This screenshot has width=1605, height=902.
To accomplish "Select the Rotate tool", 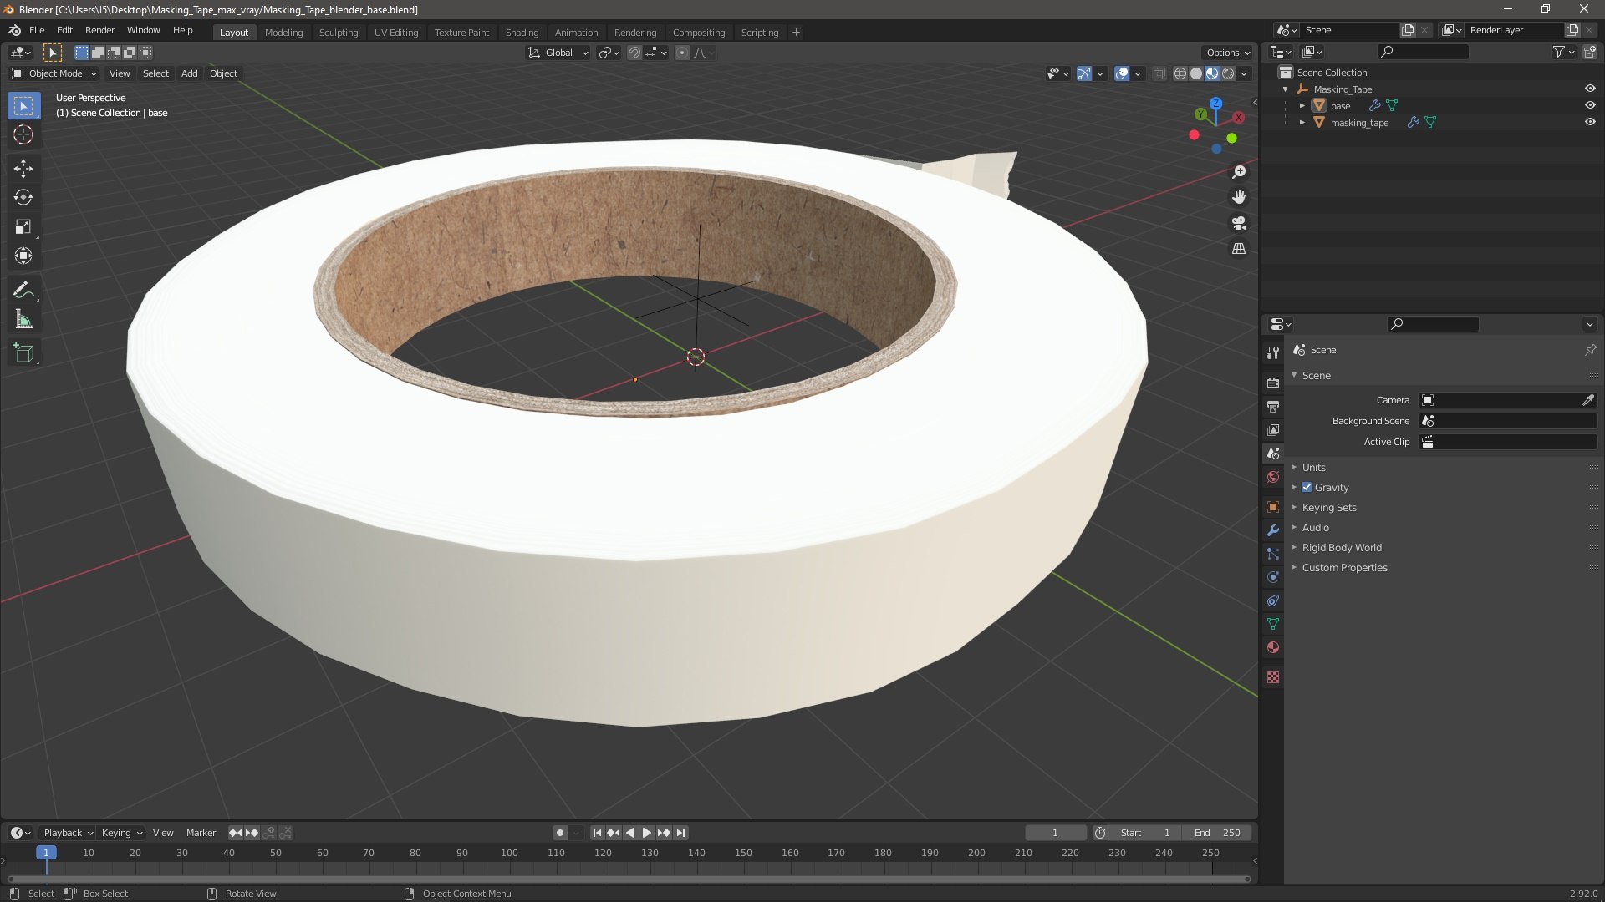I will pyautogui.click(x=23, y=197).
